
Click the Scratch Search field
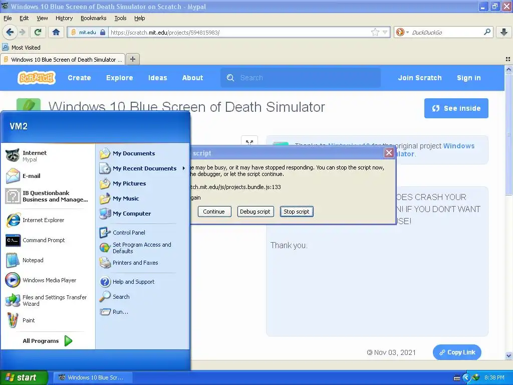tap(301, 78)
